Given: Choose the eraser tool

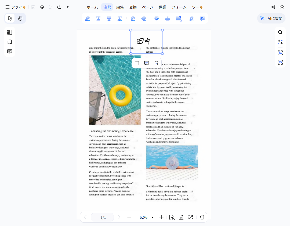Looking at the screenshot, I should tap(144, 19).
